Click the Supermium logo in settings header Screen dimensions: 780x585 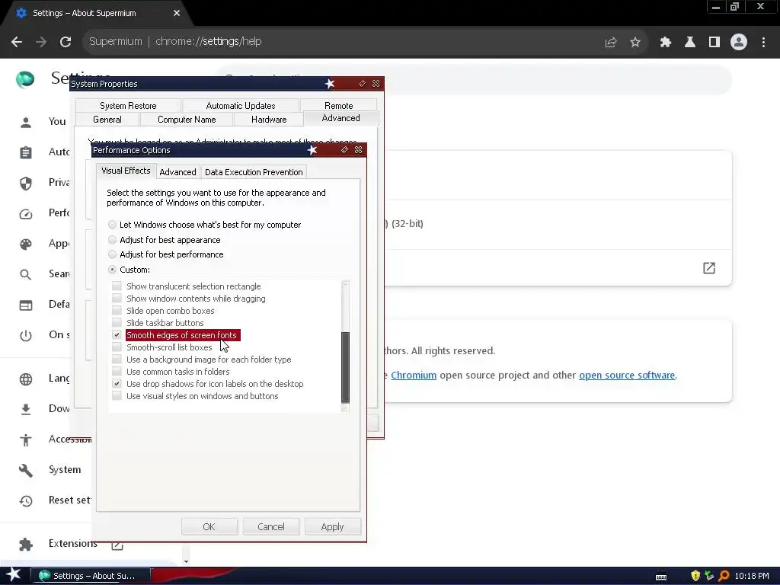click(25, 79)
